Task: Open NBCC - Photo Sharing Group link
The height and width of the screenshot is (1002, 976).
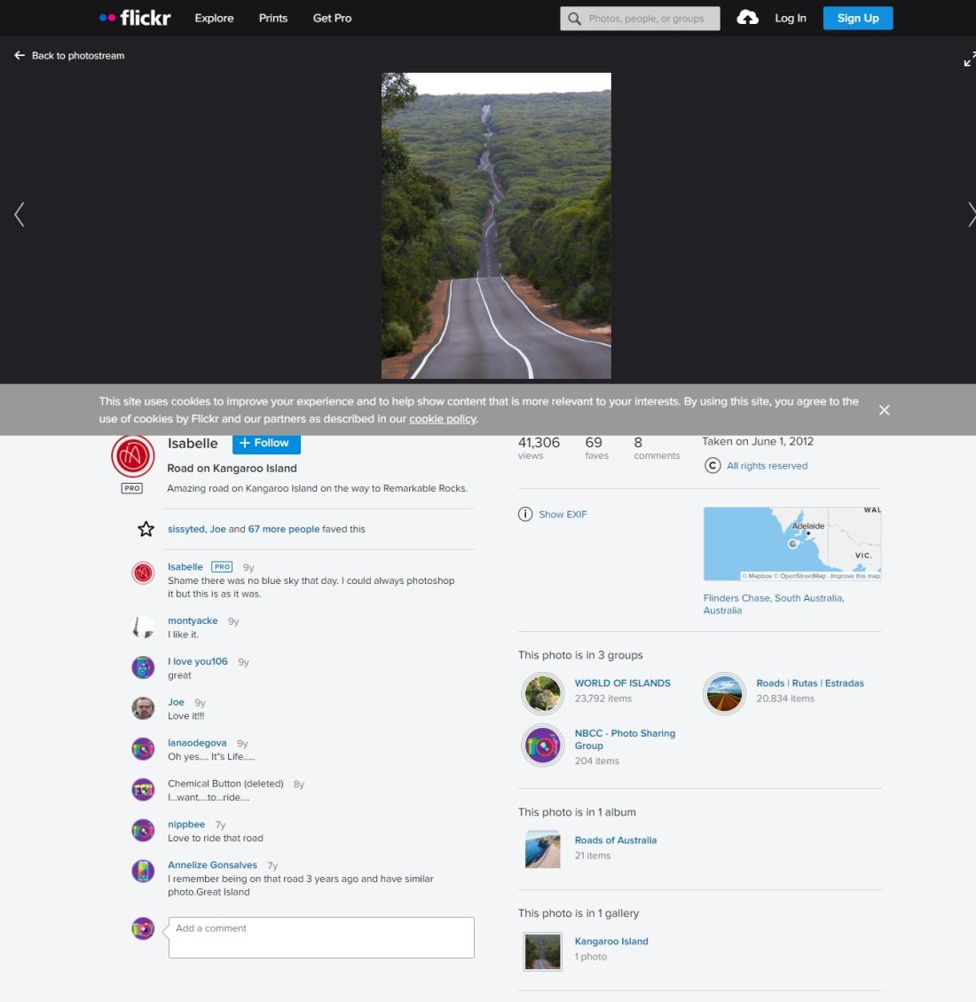Action: 625,739
